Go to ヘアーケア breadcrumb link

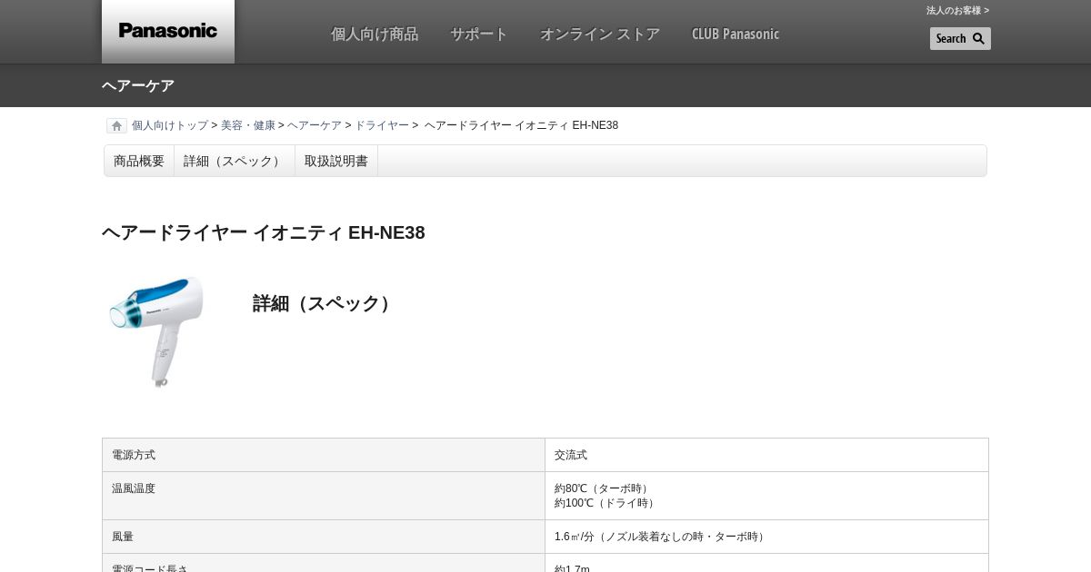pyautogui.click(x=315, y=125)
